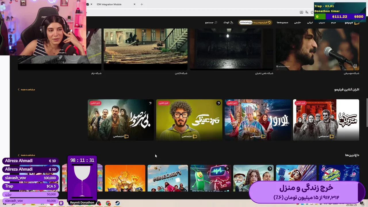
Task: Click مشاهده همه for اکران آنلاین فیلیمو
Action: (x=26, y=89)
